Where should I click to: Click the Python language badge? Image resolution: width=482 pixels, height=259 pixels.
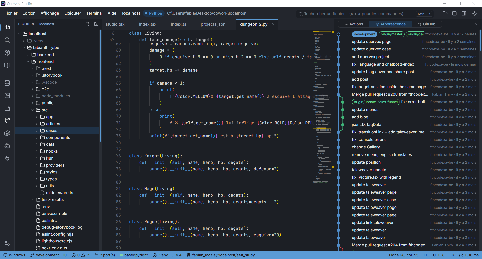tap(153, 13)
